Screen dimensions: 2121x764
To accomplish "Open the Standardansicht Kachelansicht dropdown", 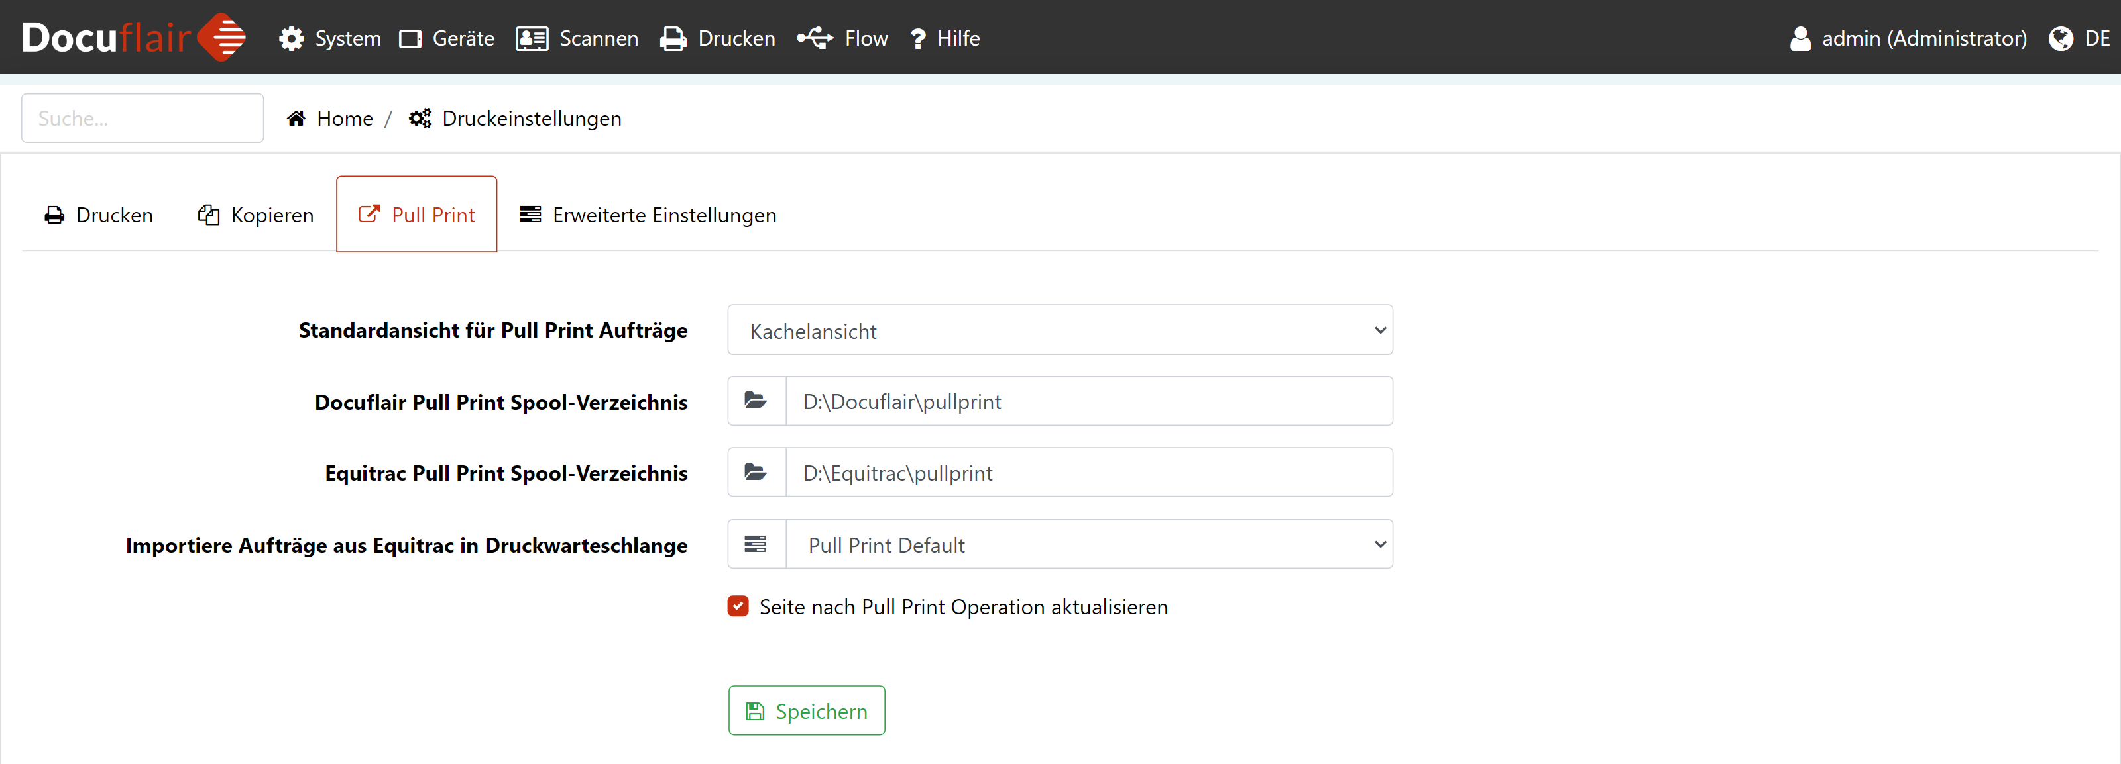I will pyautogui.click(x=1060, y=330).
